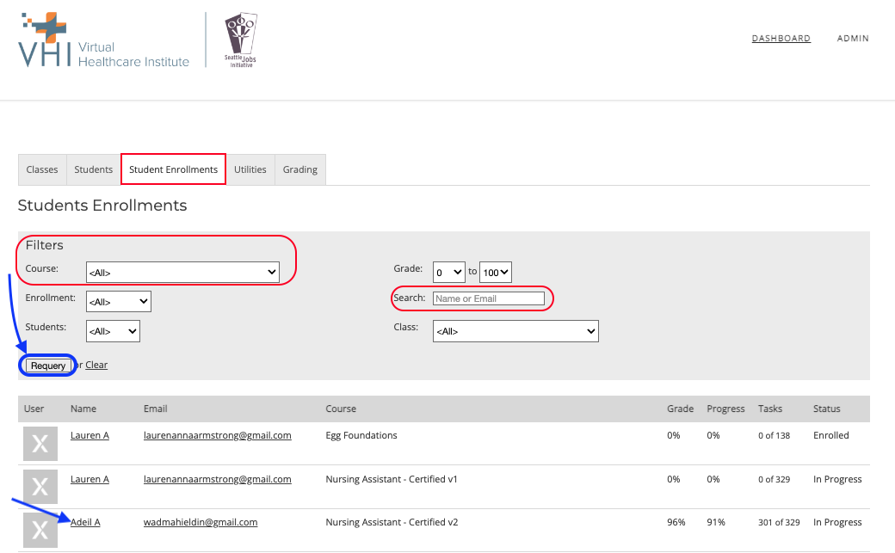Open the Grade maximum dropdown showing 100
This screenshot has height=553, width=895.
click(x=496, y=273)
